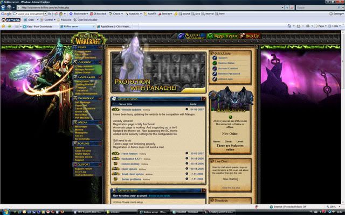This screenshot has height=215, width=345.
Task: Click the Permanent toolbar logo
Action: click(11, 20)
